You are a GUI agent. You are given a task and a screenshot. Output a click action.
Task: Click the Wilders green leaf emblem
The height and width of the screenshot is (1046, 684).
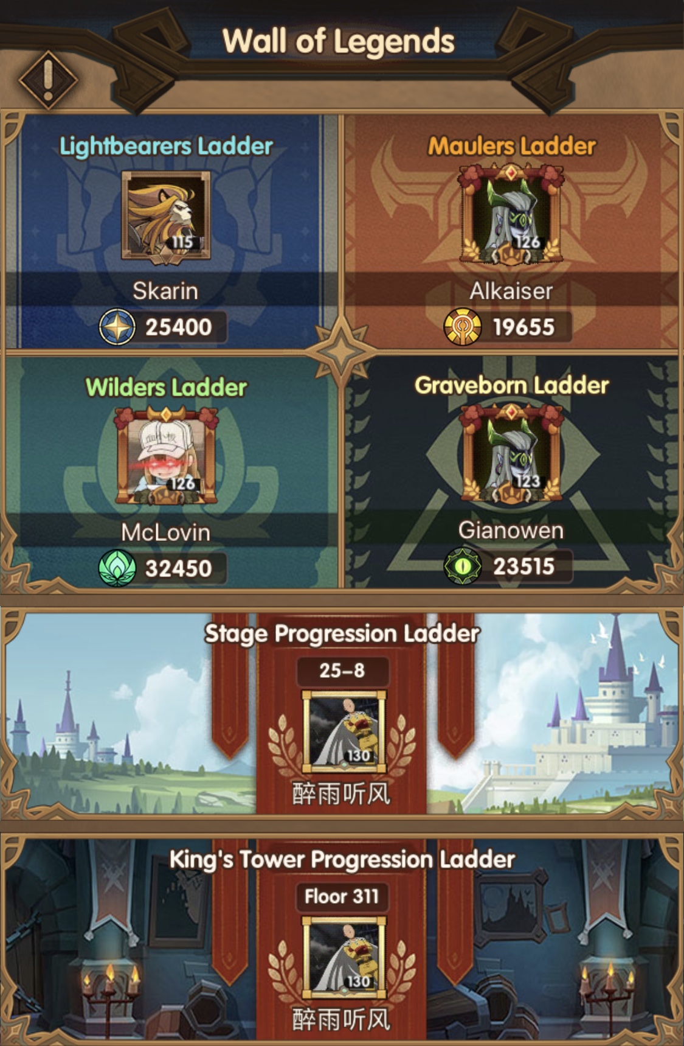pos(117,568)
